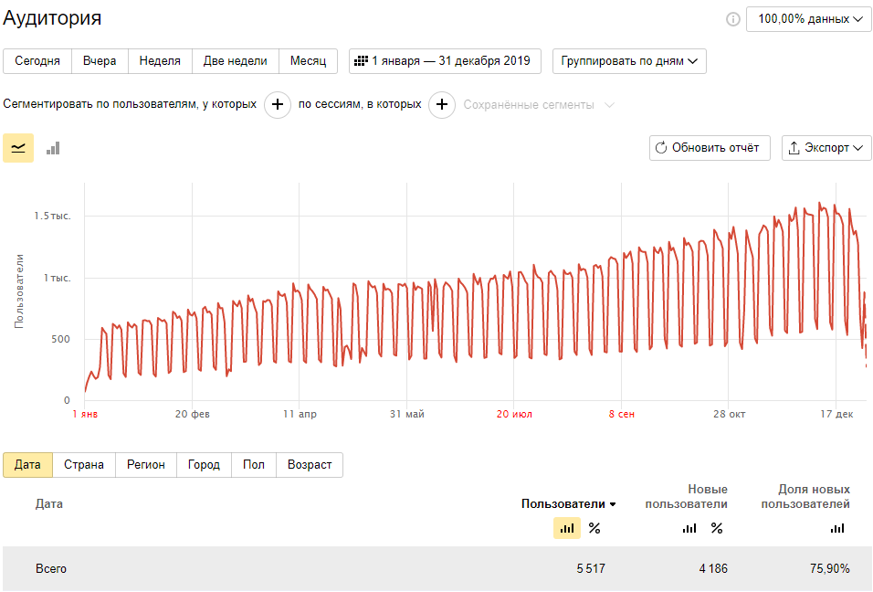Click new users share 75,90%
This screenshot has width=873, height=592.
click(829, 569)
